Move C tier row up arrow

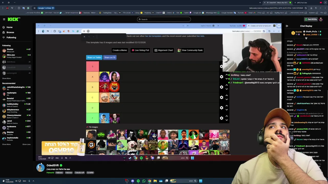[x=227, y=95]
